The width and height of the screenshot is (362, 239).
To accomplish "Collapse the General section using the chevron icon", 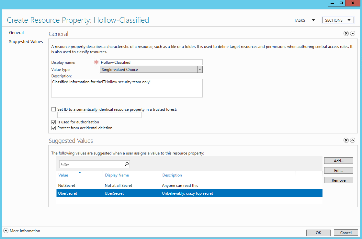I will tap(353, 33).
